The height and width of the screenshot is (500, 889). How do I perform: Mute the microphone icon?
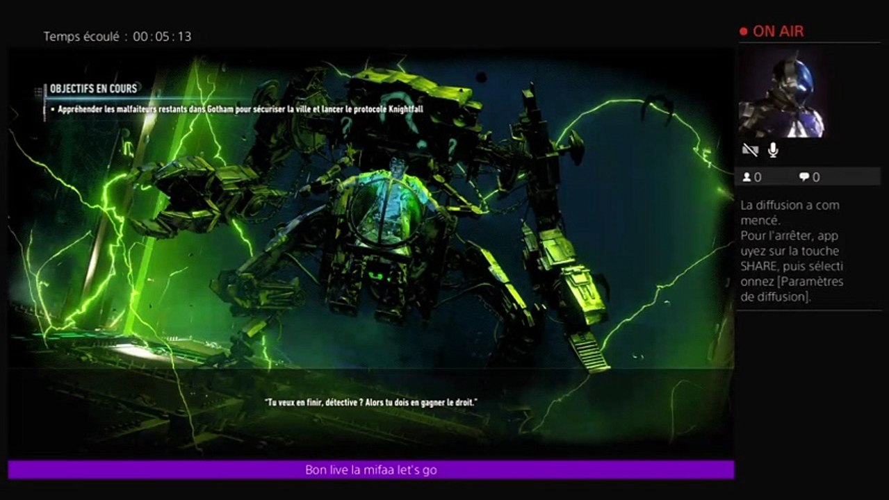point(773,150)
